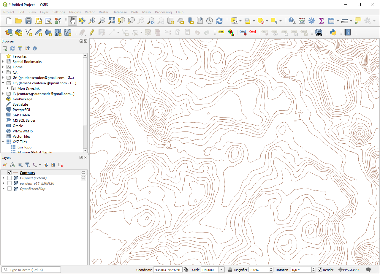Select the Pan Map hand tool
380x274 pixels.
[x=72, y=21]
